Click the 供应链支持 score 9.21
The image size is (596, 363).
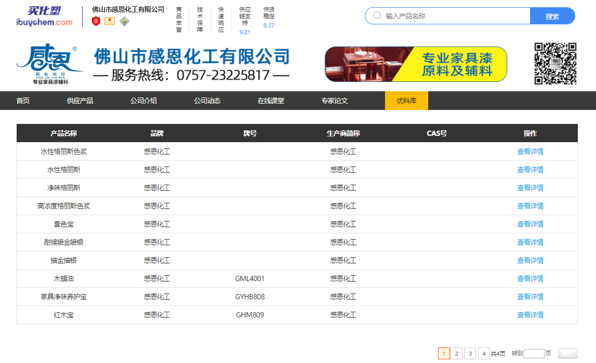pos(245,32)
